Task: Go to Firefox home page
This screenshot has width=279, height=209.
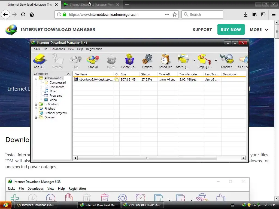Action: coord(32,14)
